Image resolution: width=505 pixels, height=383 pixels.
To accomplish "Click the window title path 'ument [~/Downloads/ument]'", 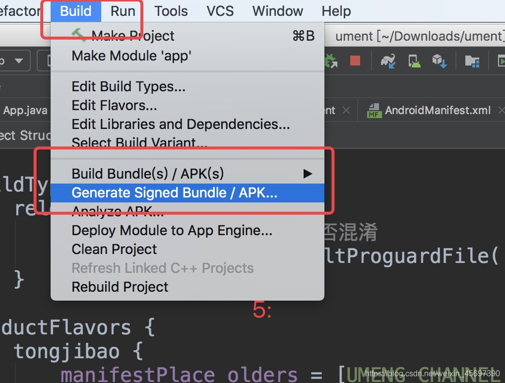I will coord(420,36).
